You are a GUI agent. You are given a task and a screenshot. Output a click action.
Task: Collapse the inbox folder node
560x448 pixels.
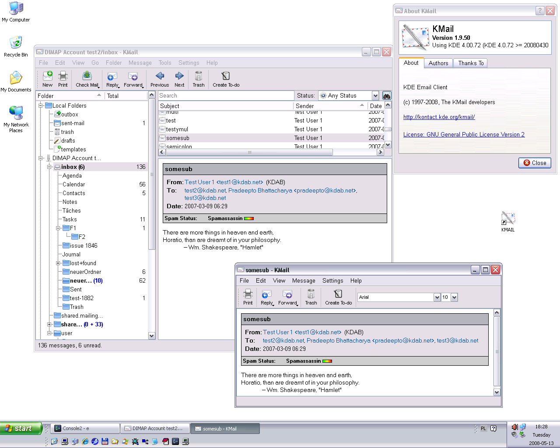click(49, 167)
